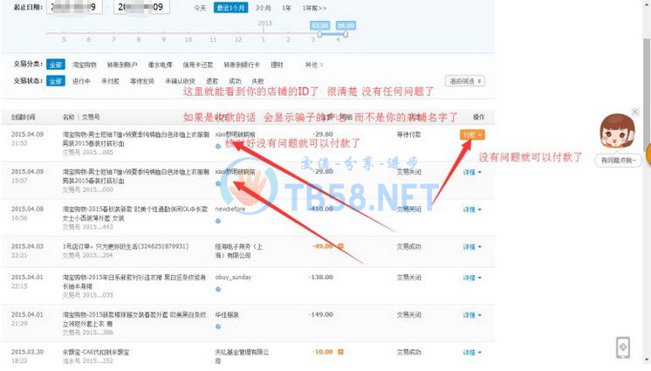Click the orange badge next to -49.00 amount

pyautogui.click(x=339, y=246)
